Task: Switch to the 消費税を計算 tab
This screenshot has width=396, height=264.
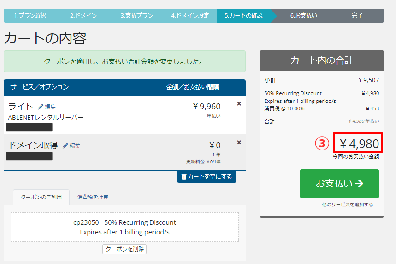Action: (x=93, y=197)
